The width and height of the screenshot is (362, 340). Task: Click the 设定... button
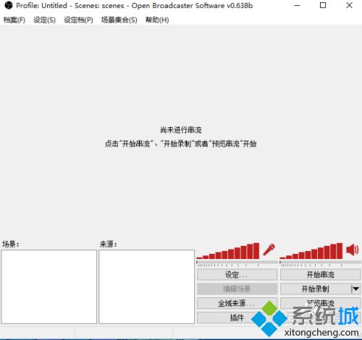coord(237,275)
